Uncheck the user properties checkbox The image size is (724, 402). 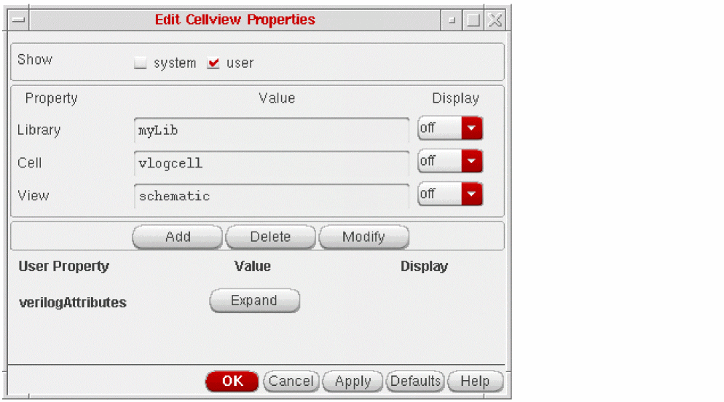[213, 63]
